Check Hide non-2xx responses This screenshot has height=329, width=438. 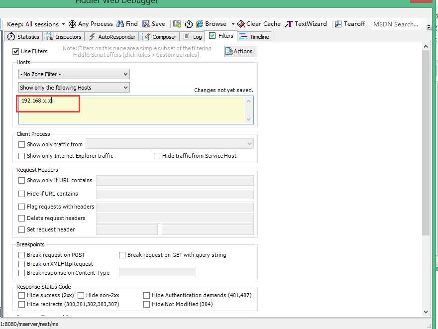click(x=81, y=295)
